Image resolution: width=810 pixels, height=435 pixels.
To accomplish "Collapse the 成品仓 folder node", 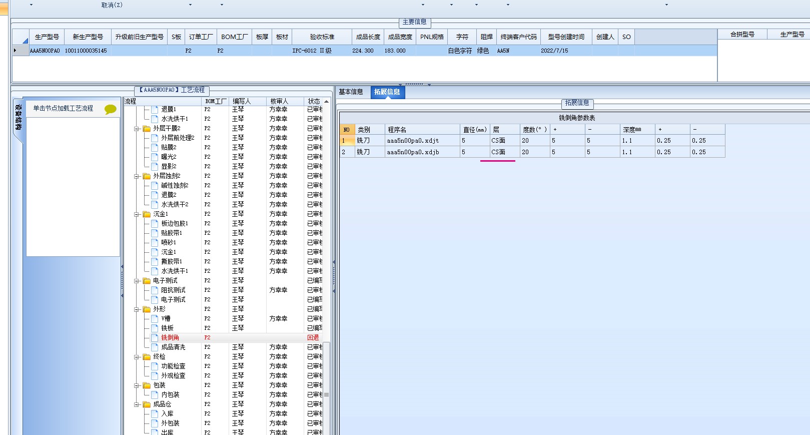I will coord(137,404).
